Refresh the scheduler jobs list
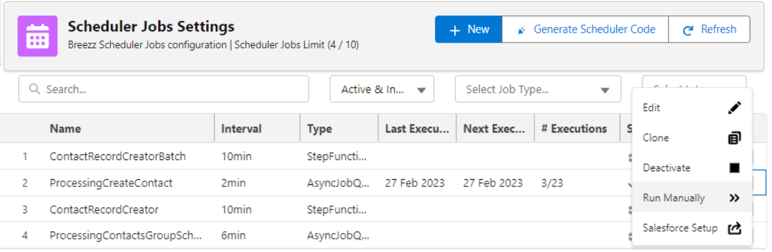The width and height of the screenshot is (772, 252). pyautogui.click(x=710, y=30)
